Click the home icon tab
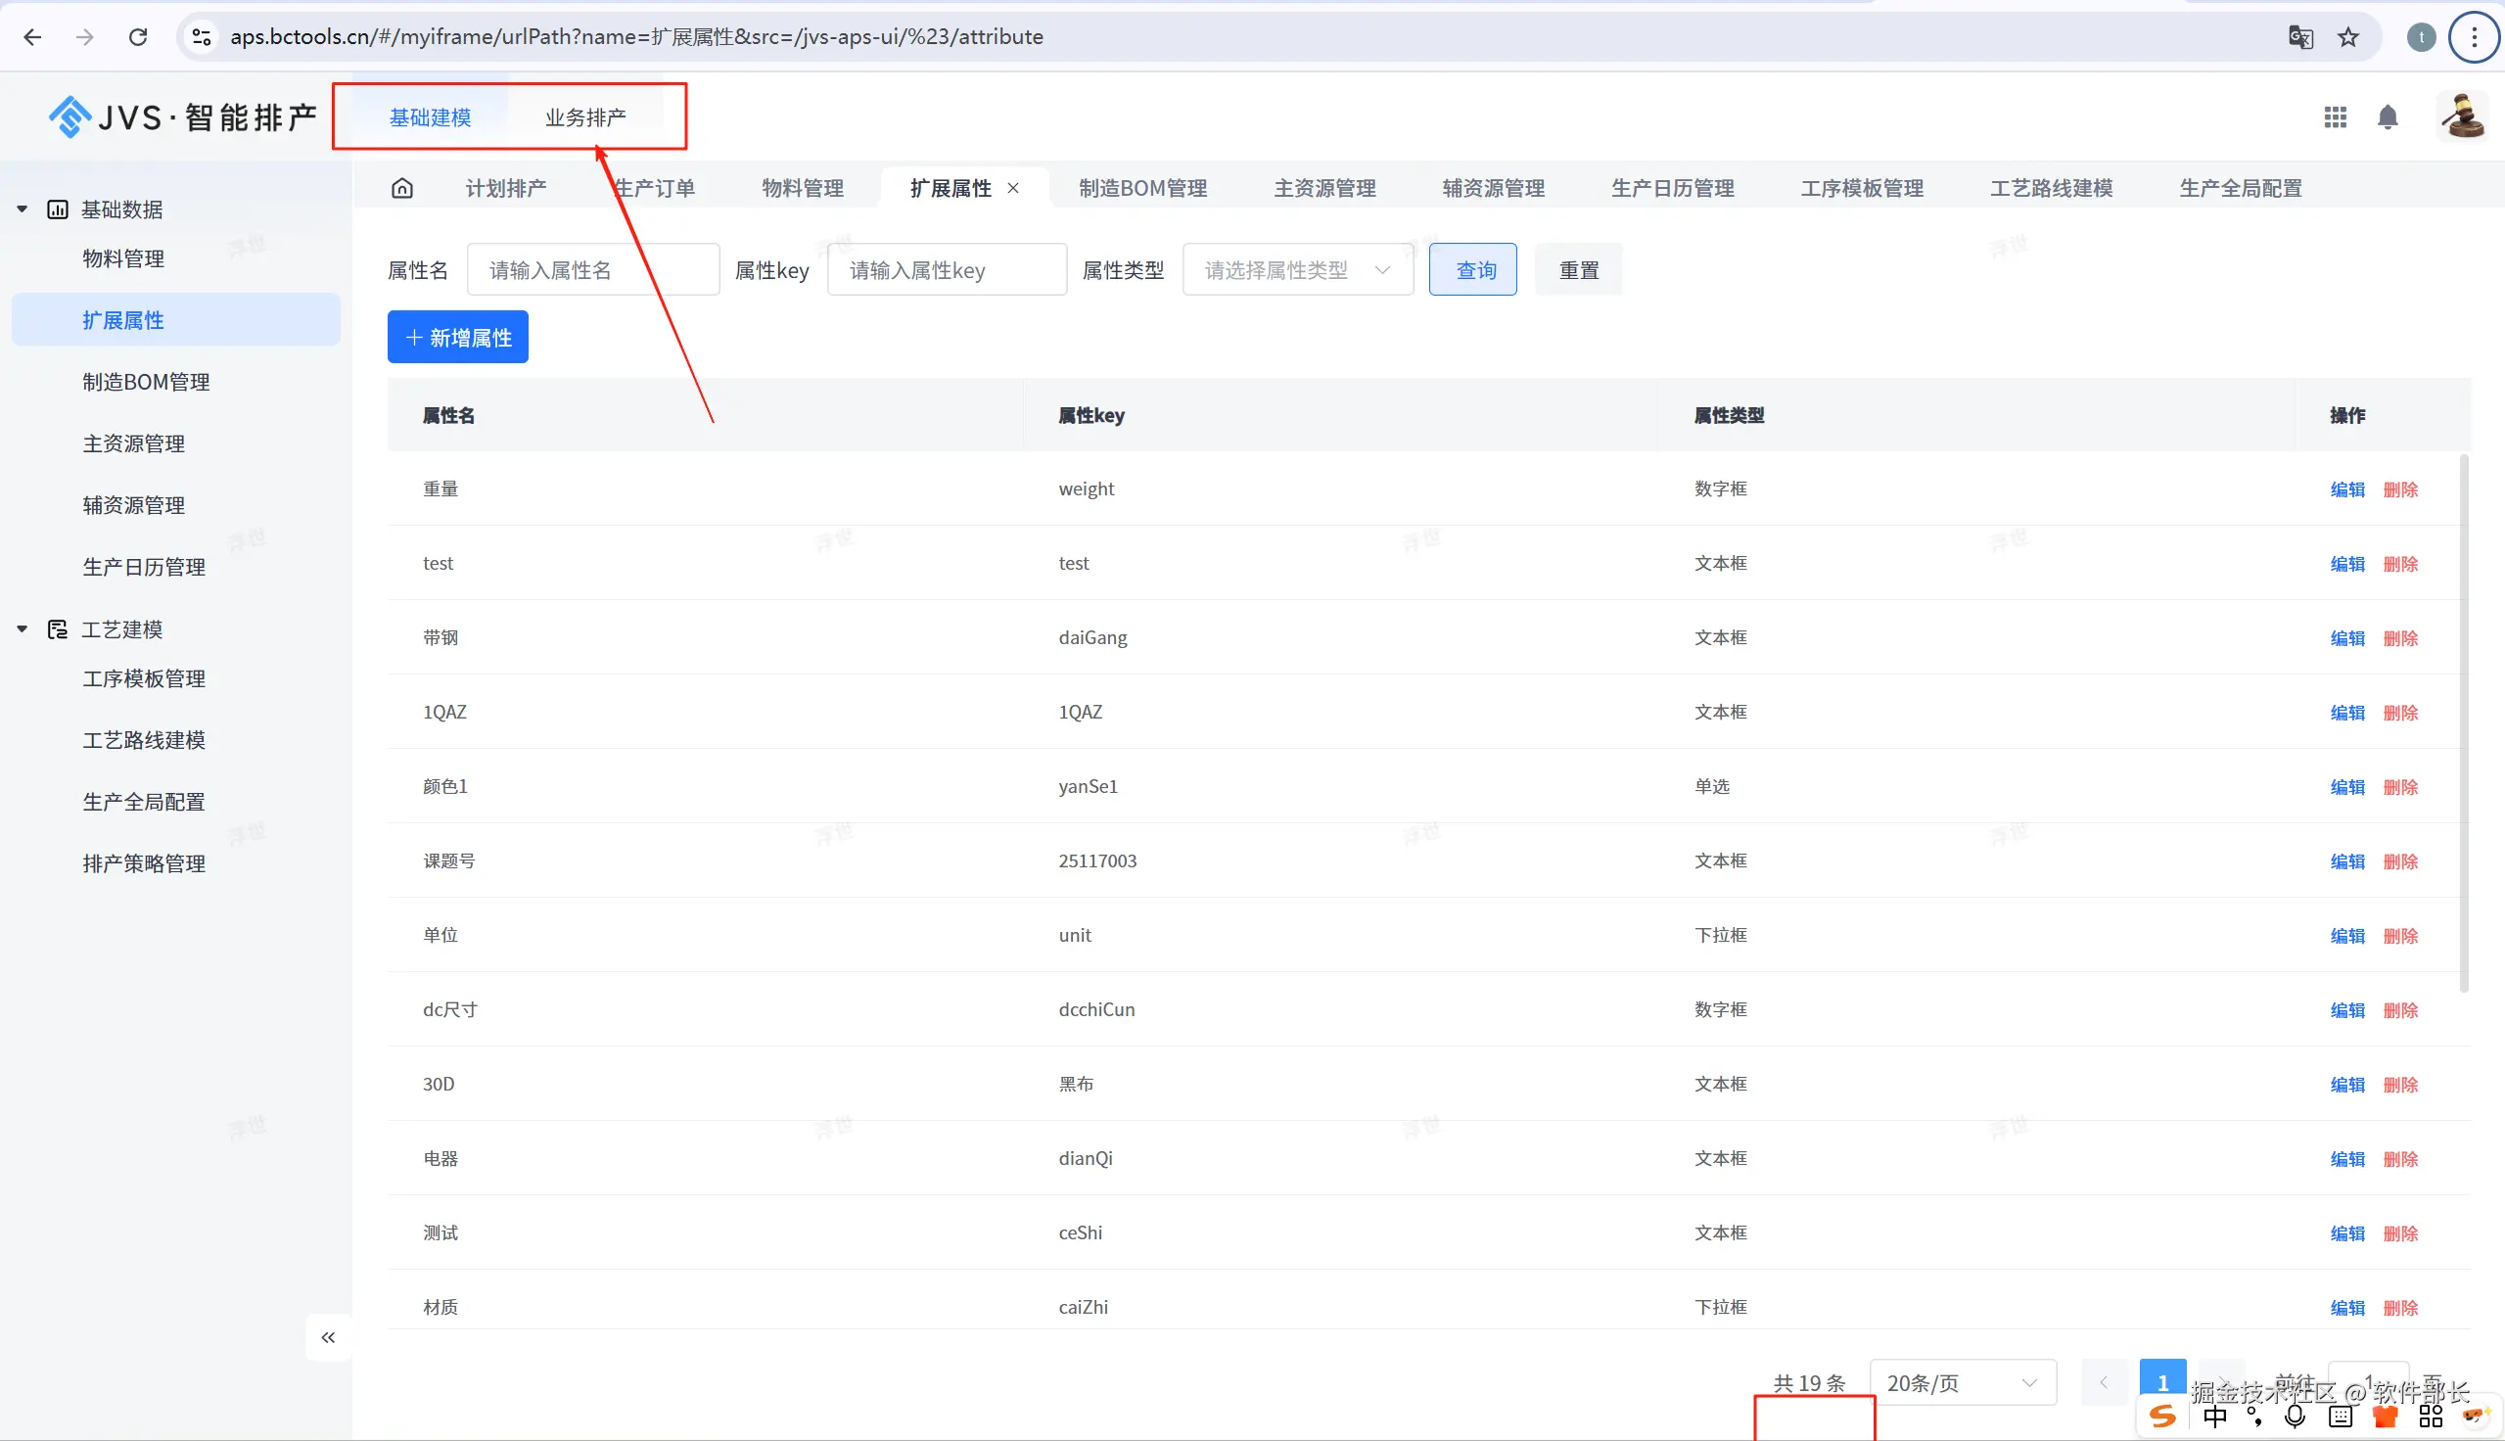The image size is (2505, 1441). pos(401,188)
